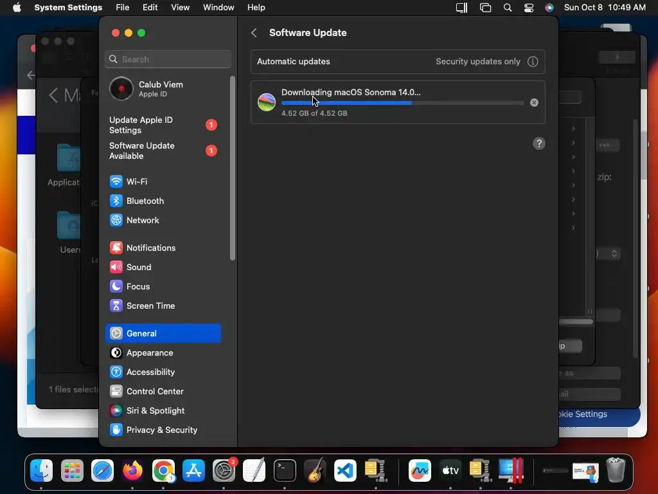The height and width of the screenshot is (494, 658).
Task: Click the settings sidebar scrollbar
Action: click(233, 168)
